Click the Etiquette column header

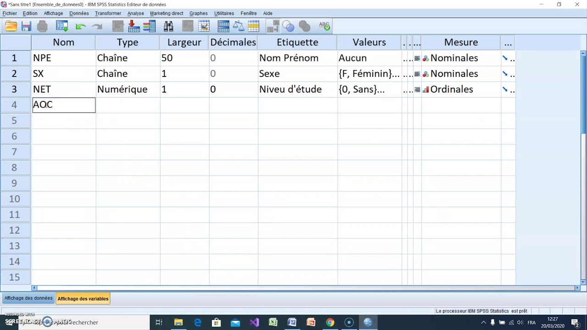(298, 42)
